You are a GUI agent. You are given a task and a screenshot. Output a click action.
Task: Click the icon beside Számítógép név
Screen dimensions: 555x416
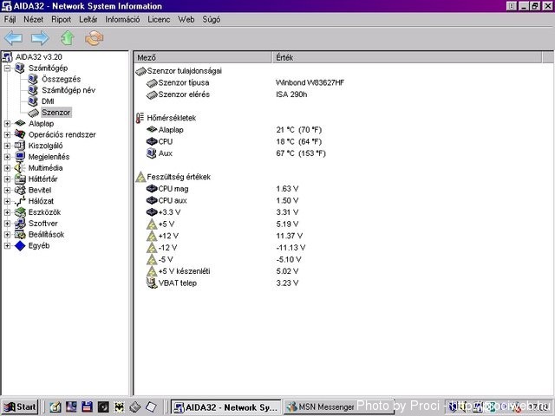33,90
